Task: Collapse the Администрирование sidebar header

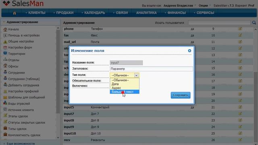Action: coord(30,22)
